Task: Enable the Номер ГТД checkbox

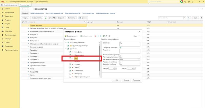Action: (x=70, y=74)
